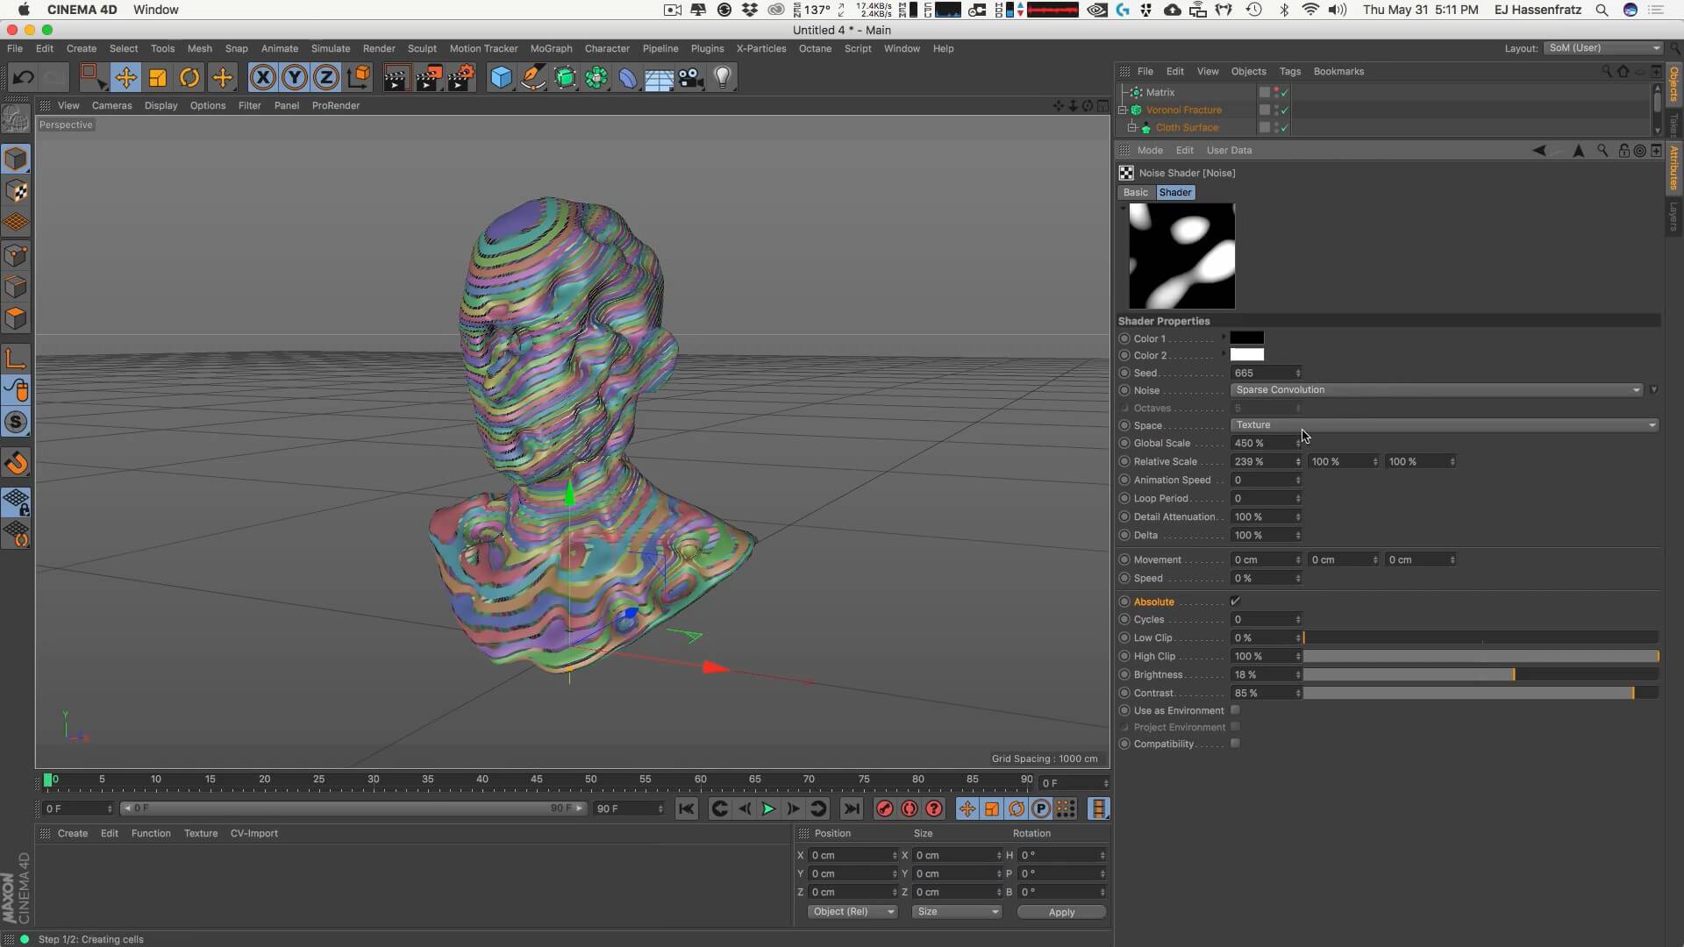This screenshot has height=947, width=1684.
Task: Open the Object (Rel) coordinate dropdown
Action: click(853, 912)
